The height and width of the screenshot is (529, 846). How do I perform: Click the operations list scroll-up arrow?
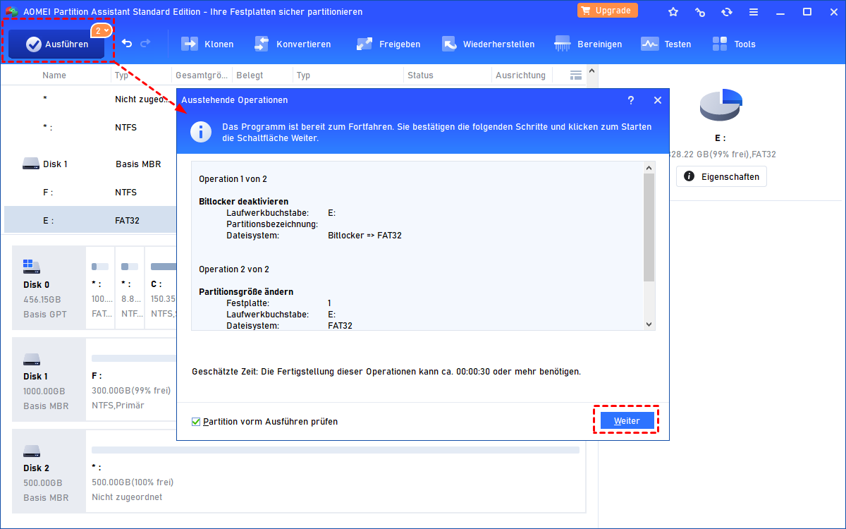[x=649, y=168]
